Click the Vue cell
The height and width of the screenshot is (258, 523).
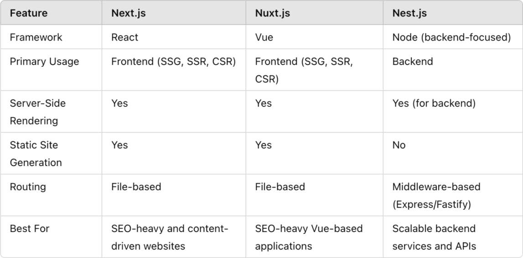(264, 37)
